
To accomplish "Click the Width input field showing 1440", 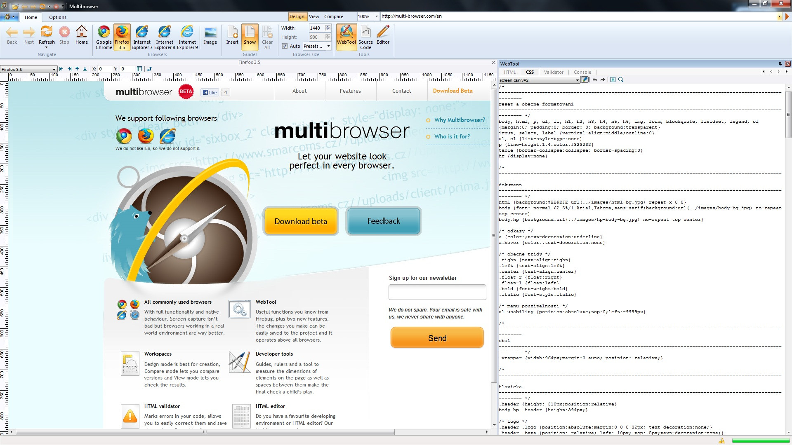I will tap(317, 28).
